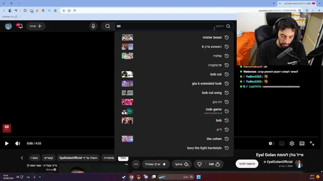The height and width of the screenshot is (181, 323).
Task: Toggle video subtitles/captions button
Action: pyautogui.click(x=282, y=144)
